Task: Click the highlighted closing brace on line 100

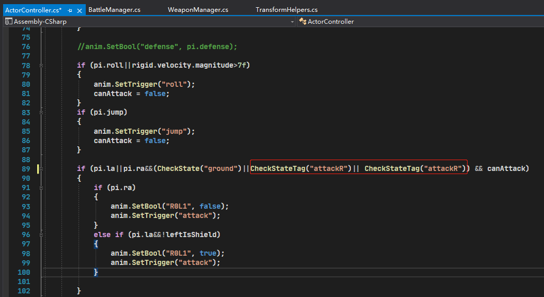Action: (x=96, y=272)
